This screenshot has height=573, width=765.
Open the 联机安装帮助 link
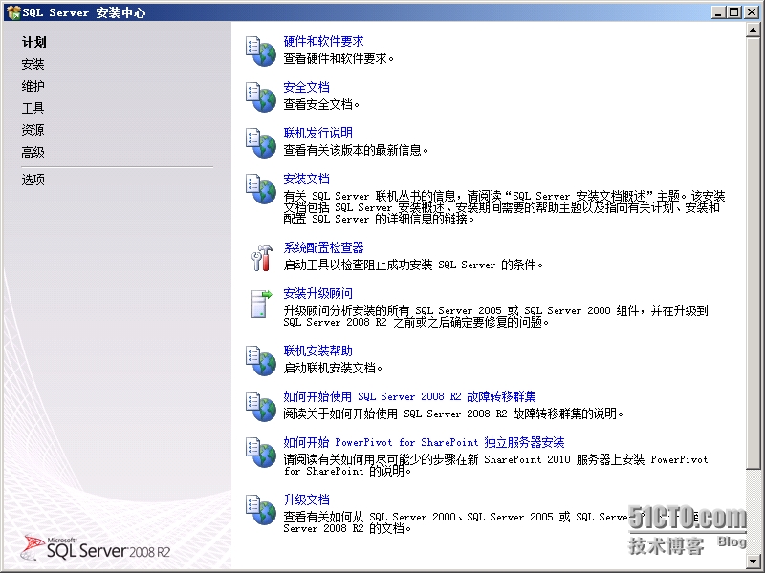coord(318,350)
